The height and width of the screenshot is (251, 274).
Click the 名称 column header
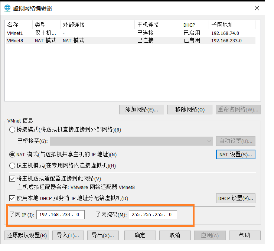[x=19, y=25]
